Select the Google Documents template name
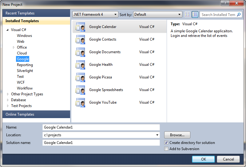Viewport: 246px width, 167px height. (105, 52)
